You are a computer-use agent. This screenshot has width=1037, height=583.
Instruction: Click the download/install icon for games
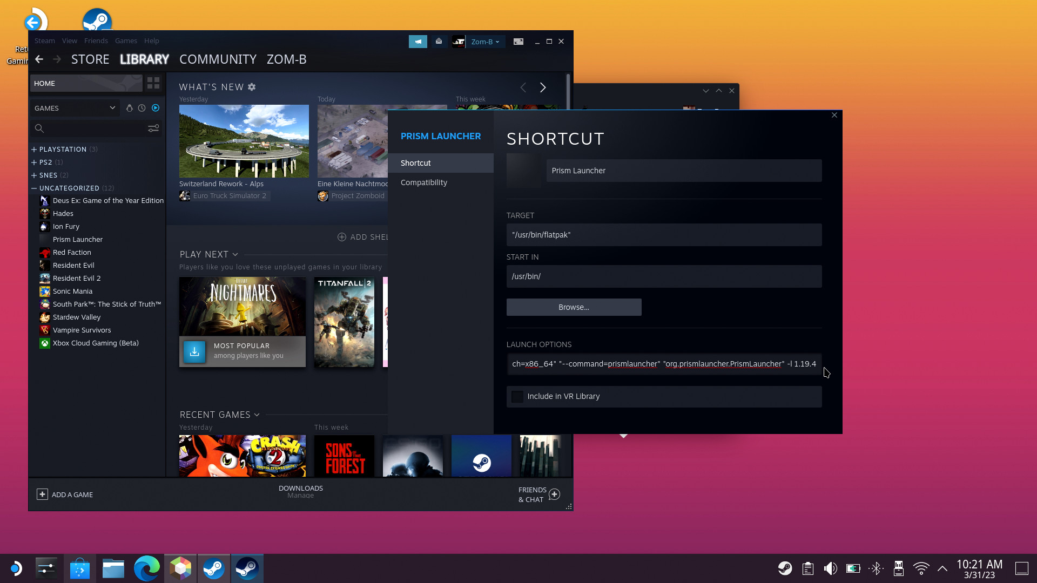click(194, 350)
